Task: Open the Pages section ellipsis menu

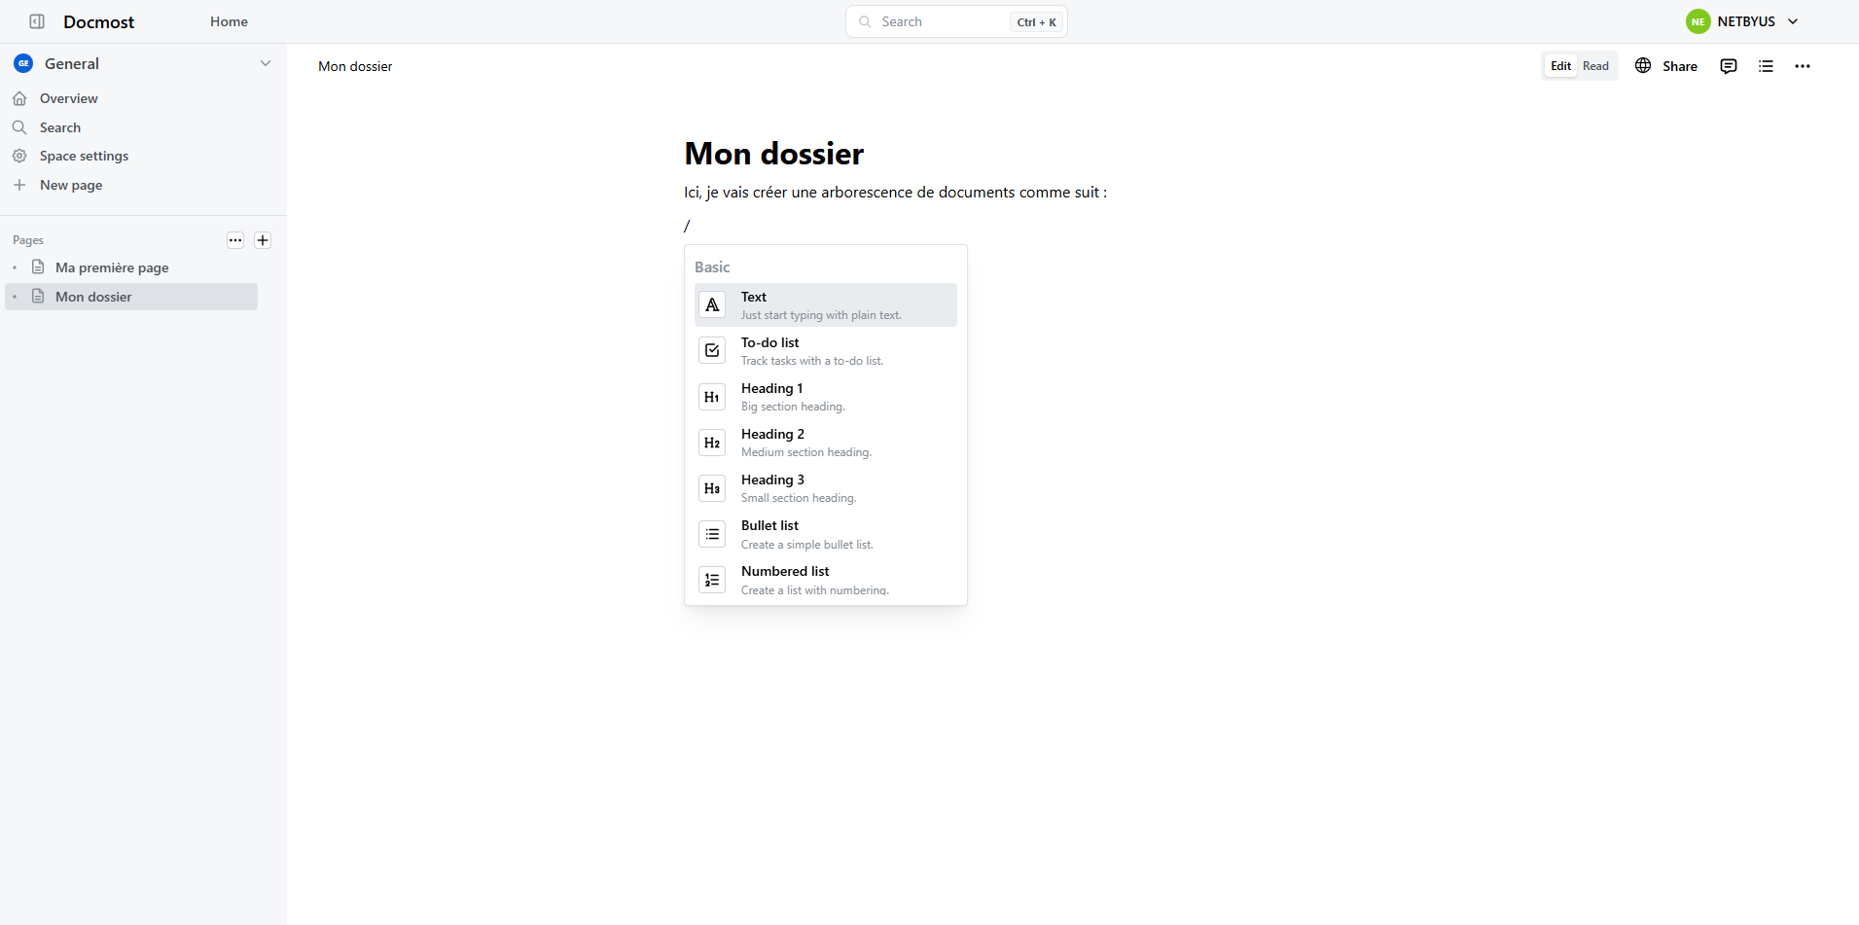Action: click(235, 240)
